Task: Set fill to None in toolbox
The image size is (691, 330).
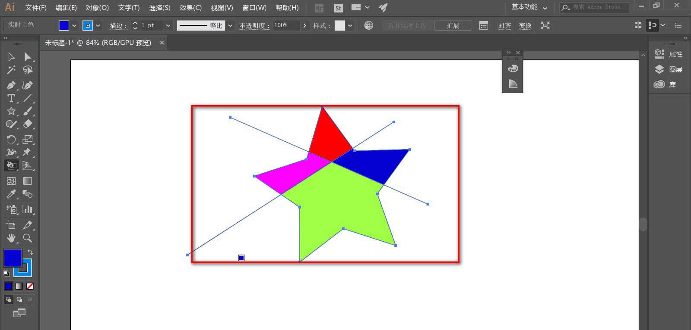Action: [30, 286]
